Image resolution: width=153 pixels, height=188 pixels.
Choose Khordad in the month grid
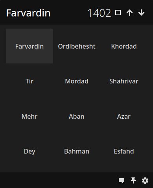(124, 46)
